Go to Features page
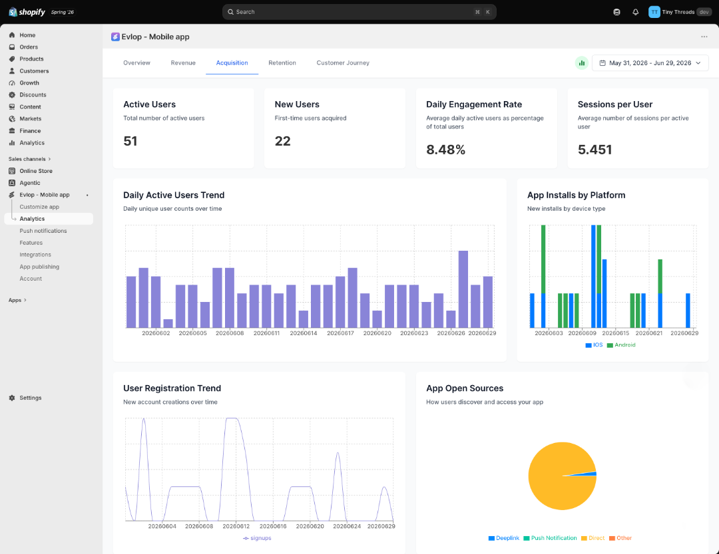Screen dimensions: 719x554 [31, 242]
